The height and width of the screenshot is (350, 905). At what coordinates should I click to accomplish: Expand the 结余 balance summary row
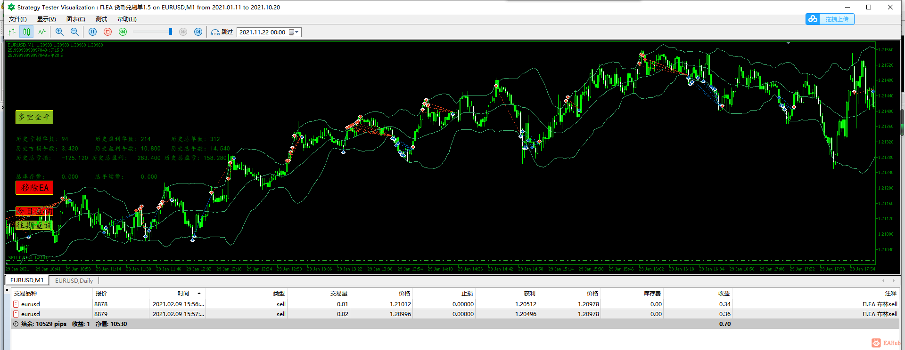pyautogui.click(x=16, y=324)
